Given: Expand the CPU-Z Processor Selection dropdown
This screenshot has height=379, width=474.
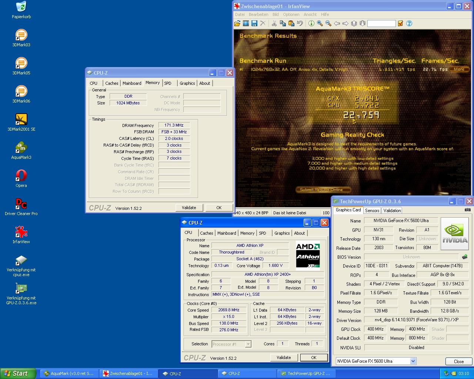Looking at the screenshot, I should point(248,344).
